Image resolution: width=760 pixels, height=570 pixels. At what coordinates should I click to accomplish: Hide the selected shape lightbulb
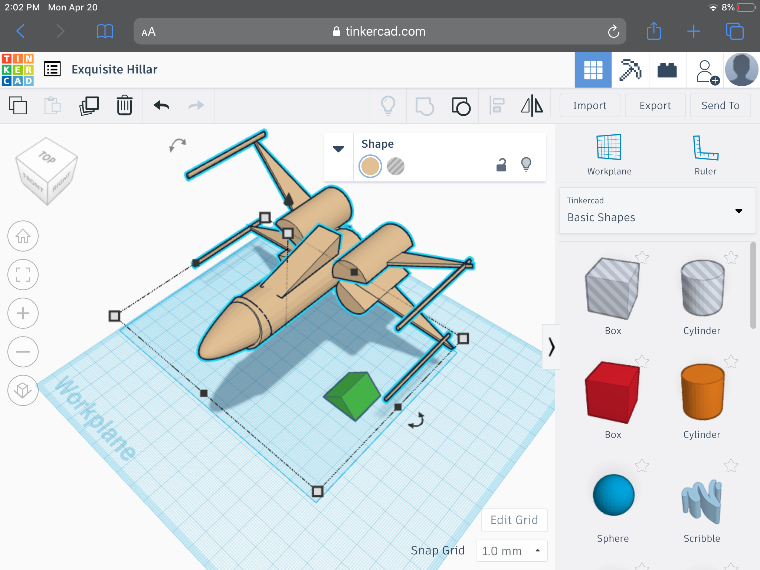click(526, 164)
